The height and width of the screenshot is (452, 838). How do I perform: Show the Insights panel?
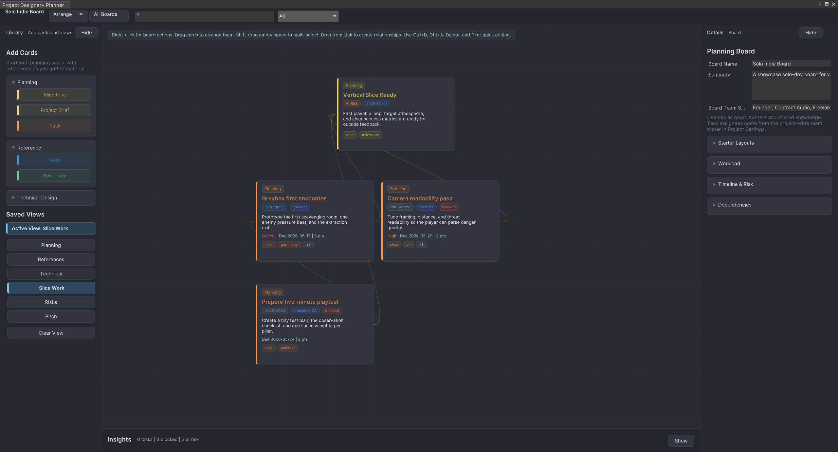681,441
